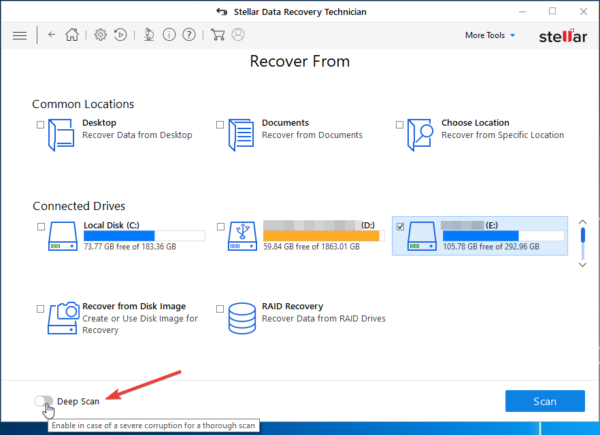Close the Stellar Data Recovery window
This screenshot has height=435, width=600.
[584, 12]
